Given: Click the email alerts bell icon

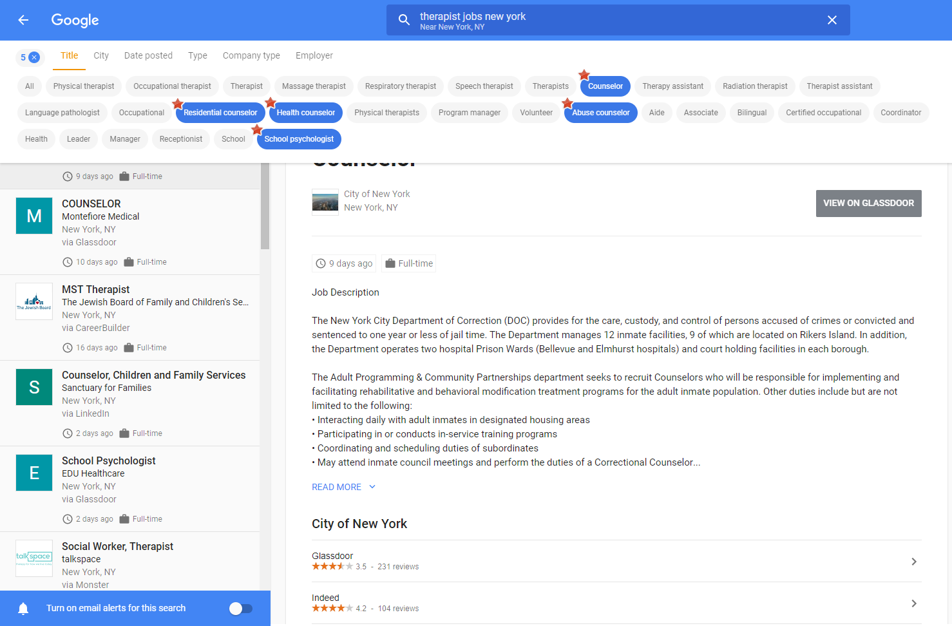Looking at the screenshot, I should coord(23,608).
